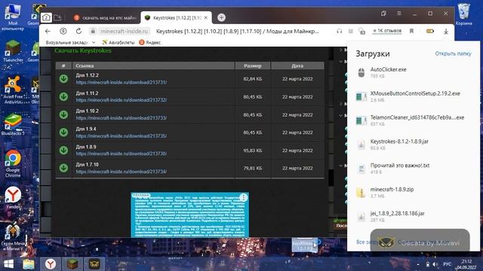This screenshot has height=271, width=483.
Task: Click the bookmark ribbon icon
Action: point(411,31)
